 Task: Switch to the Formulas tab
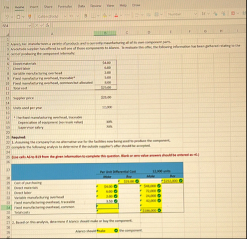(65, 6)
